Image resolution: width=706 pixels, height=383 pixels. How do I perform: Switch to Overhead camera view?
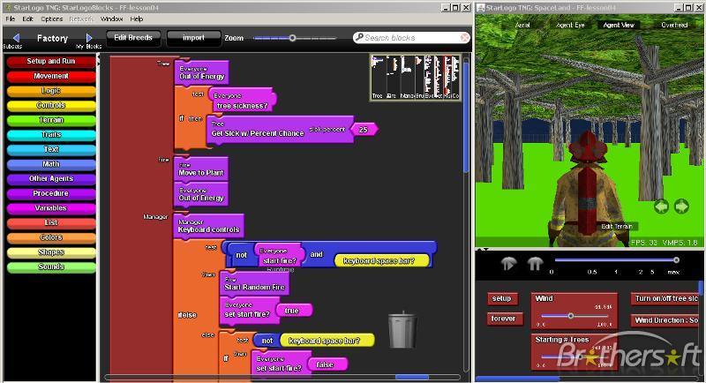[674, 26]
